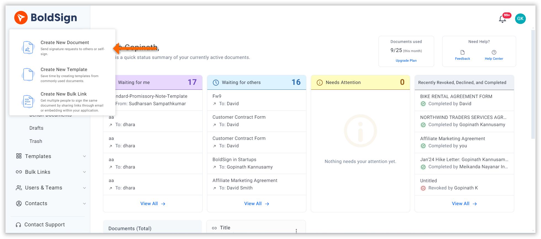The image size is (541, 239).
Task: Select Create New Template option
Action: pos(62,75)
